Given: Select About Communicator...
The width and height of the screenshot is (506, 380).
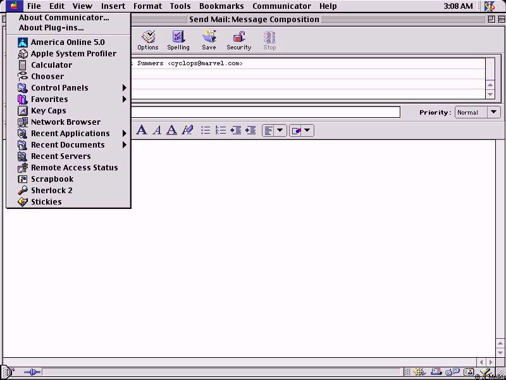Looking at the screenshot, I should pos(68,18).
